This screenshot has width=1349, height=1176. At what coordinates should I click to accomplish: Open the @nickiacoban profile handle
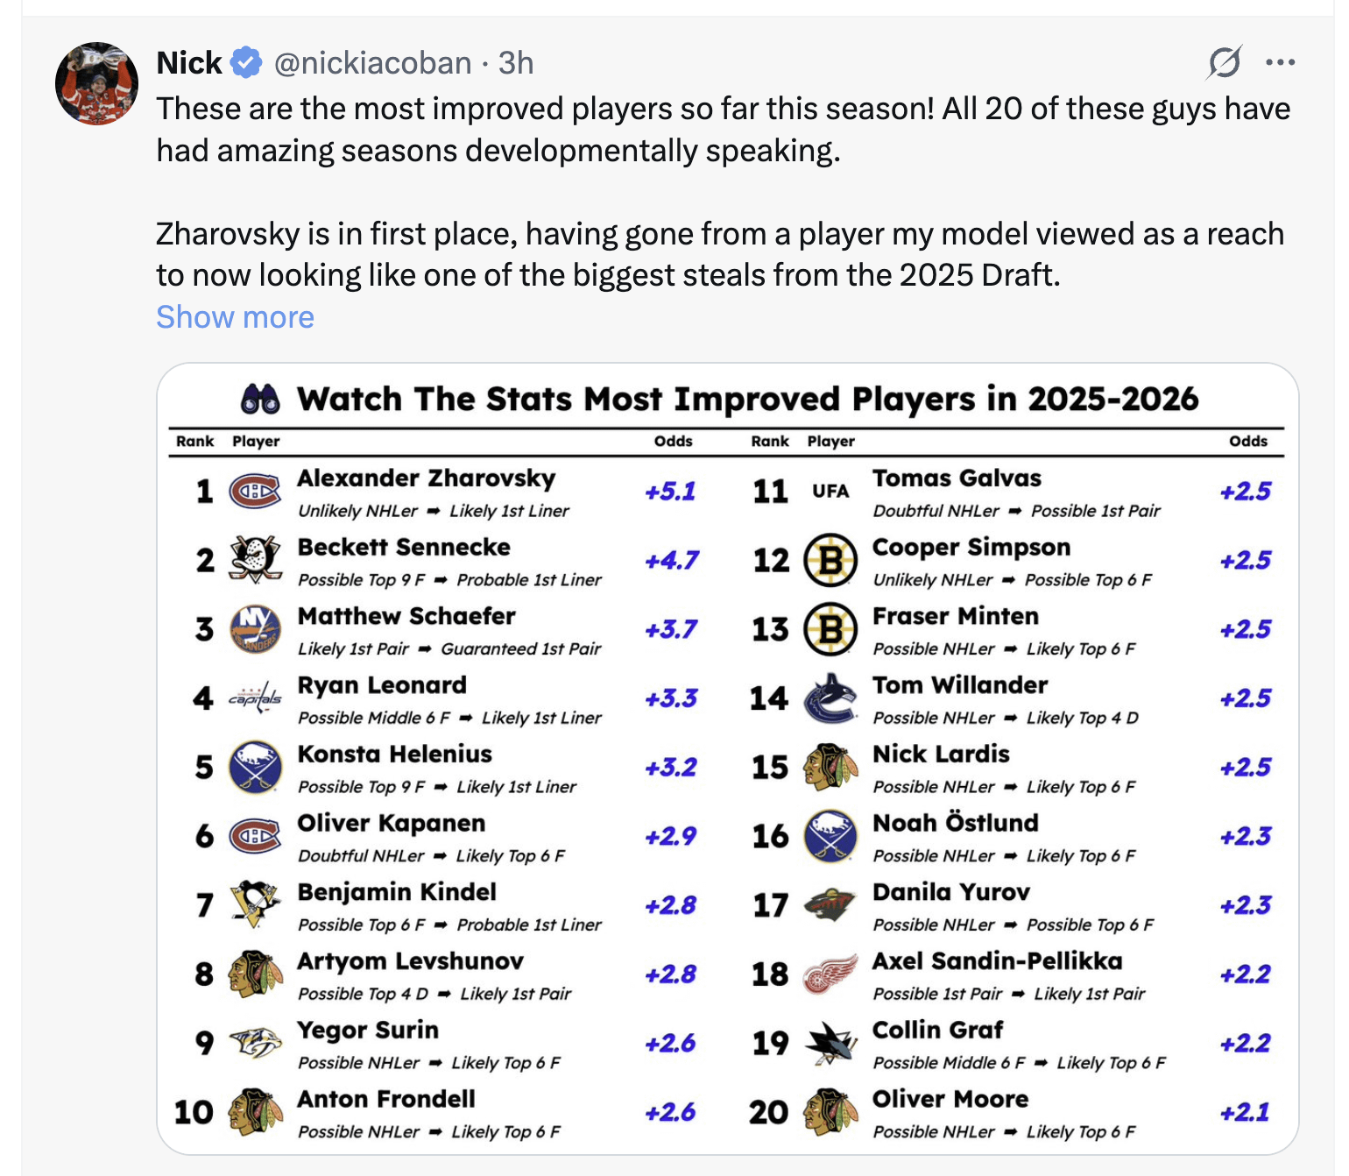click(x=372, y=63)
